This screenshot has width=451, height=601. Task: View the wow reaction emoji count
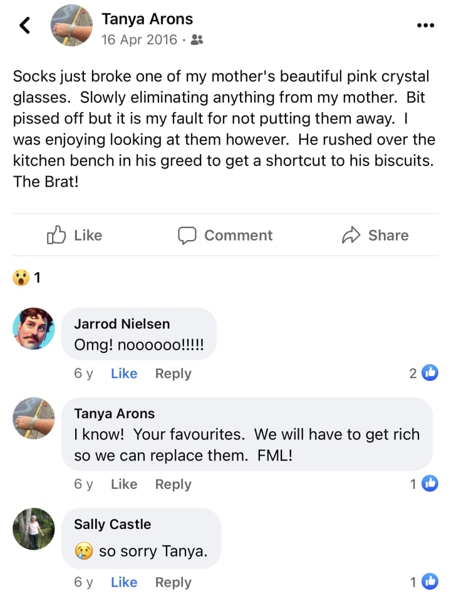tap(26, 278)
